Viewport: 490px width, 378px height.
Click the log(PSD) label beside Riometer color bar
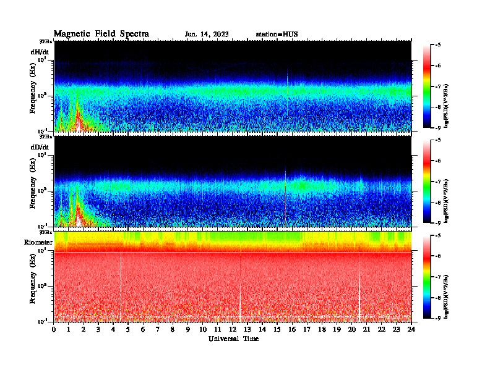pos(447,296)
